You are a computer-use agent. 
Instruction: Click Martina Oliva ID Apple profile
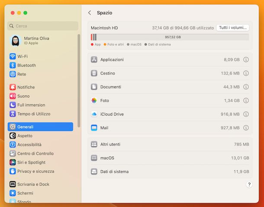pos(40,41)
